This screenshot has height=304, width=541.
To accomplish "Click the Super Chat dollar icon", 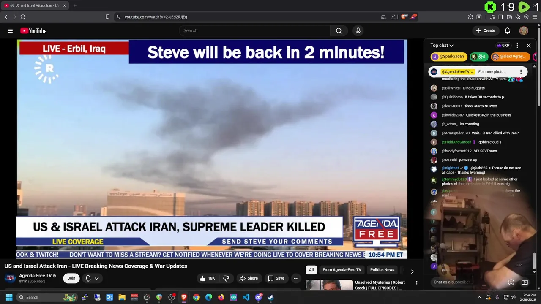I will 525,282.
